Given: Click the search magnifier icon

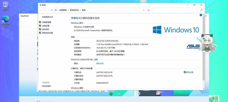Looking at the screenshot, I should 201,10.
